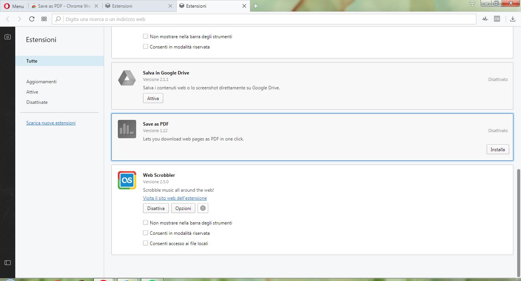Image resolution: width=521 pixels, height=281 pixels.
Task: Click Versione 2.1.1 text
Action: (156, 79)
